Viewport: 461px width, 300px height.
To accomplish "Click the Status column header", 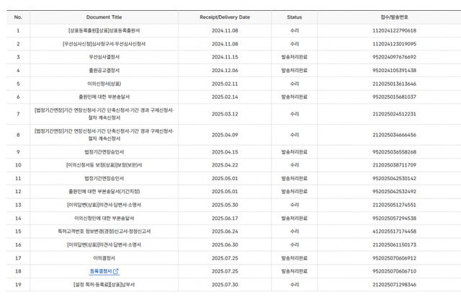I will 294,17.
